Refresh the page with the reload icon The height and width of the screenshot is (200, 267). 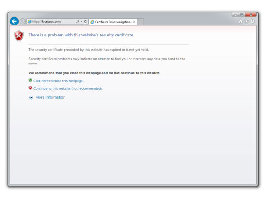[x=85, y=21]
